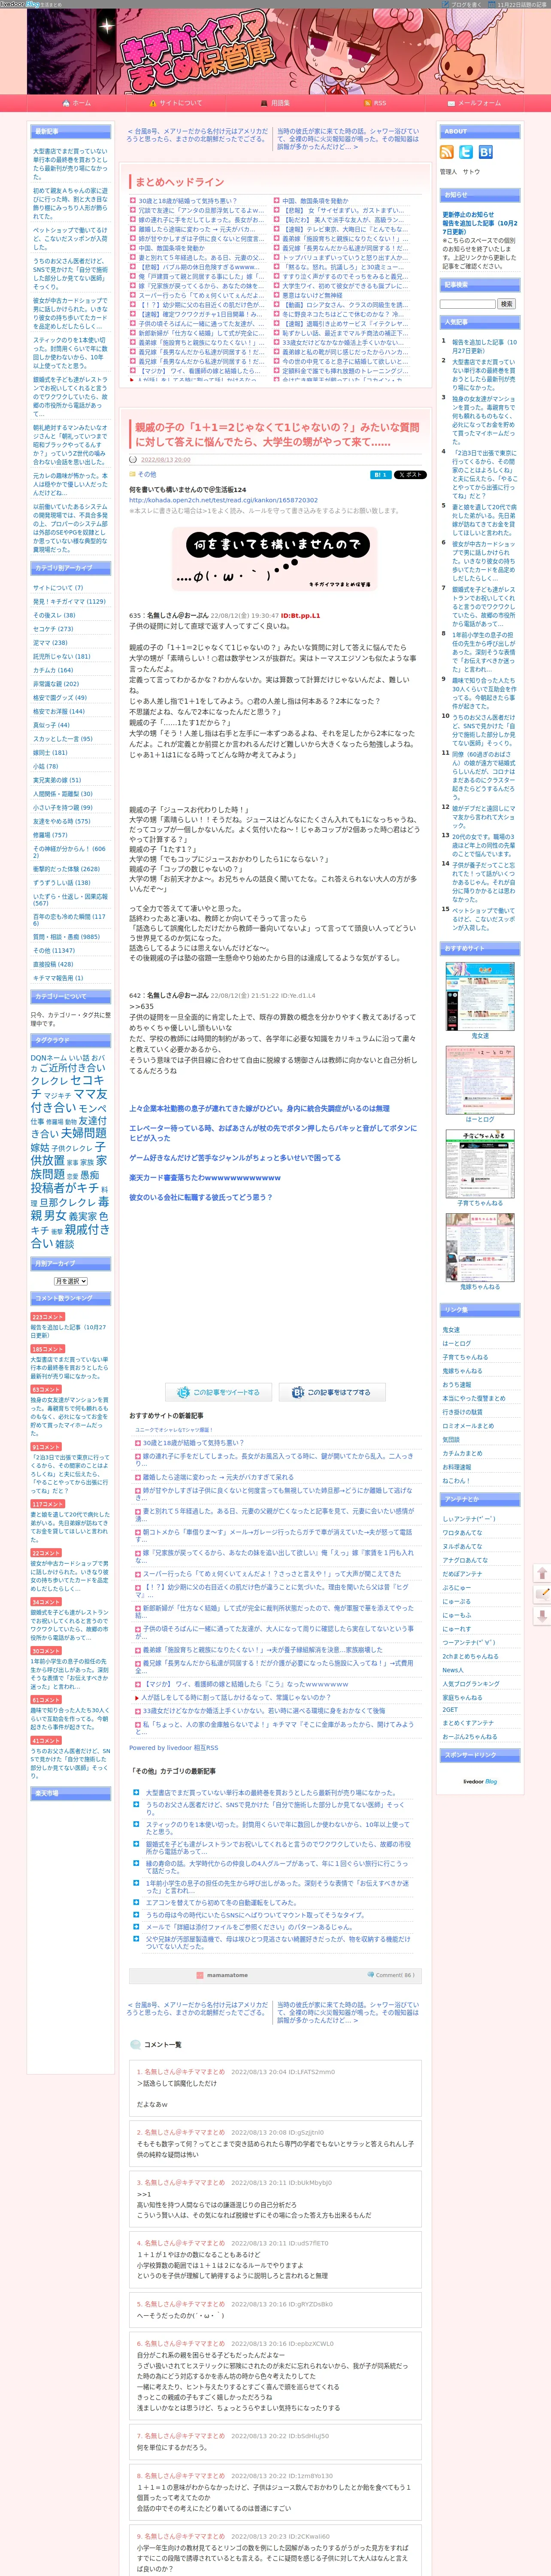
Task: Open 2GET in the アンテナとか list
Action: coord(450,1710)
